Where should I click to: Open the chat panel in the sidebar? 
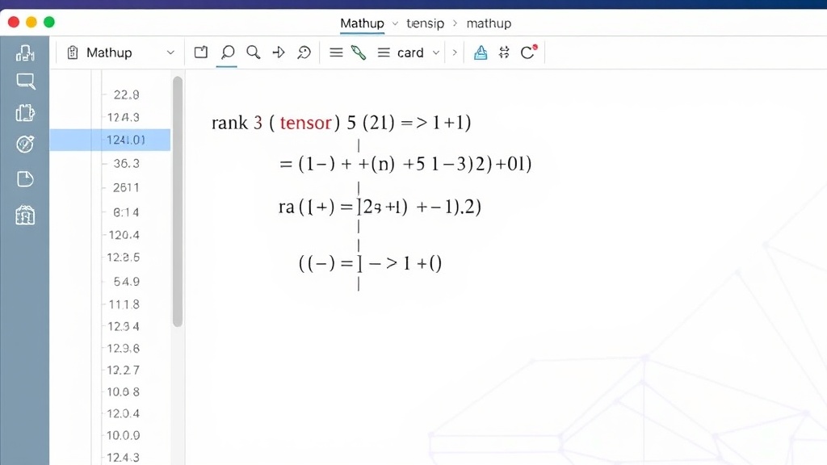coord(25,82)
